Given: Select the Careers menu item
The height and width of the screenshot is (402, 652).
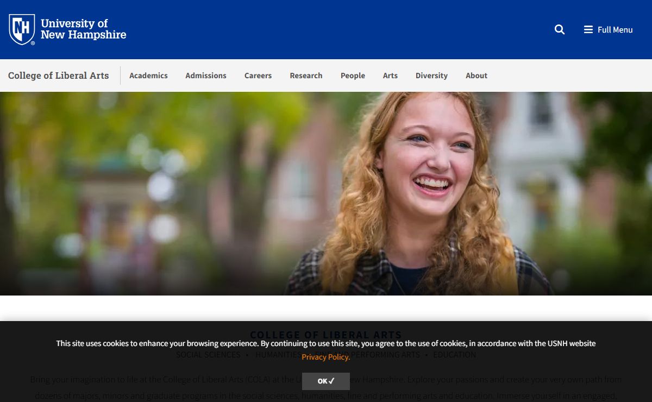Looking at the screenshot, I should (258, 76).
